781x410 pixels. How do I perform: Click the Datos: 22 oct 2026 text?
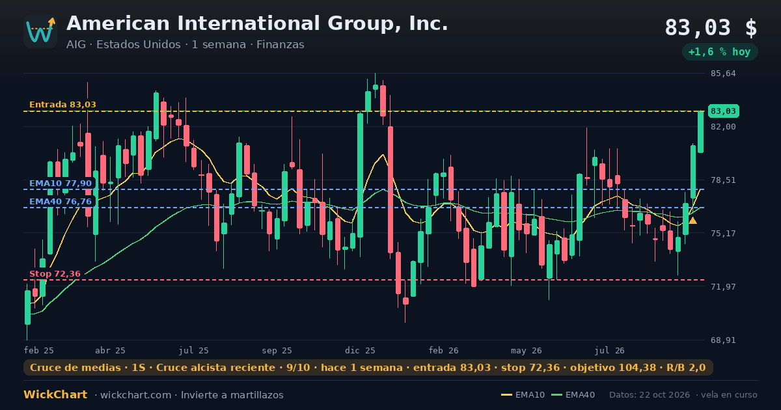pos(650,395)
